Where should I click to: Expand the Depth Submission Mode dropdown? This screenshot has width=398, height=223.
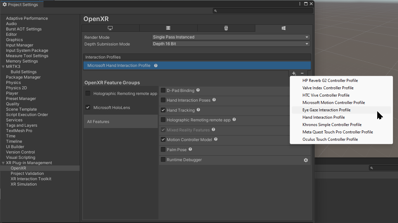(x=230, y=44)
